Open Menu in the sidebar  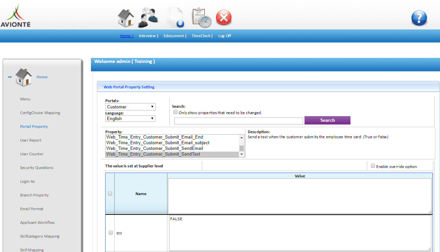coord(25,99)
